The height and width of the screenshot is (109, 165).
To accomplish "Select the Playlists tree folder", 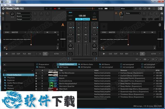I will 11,78.
